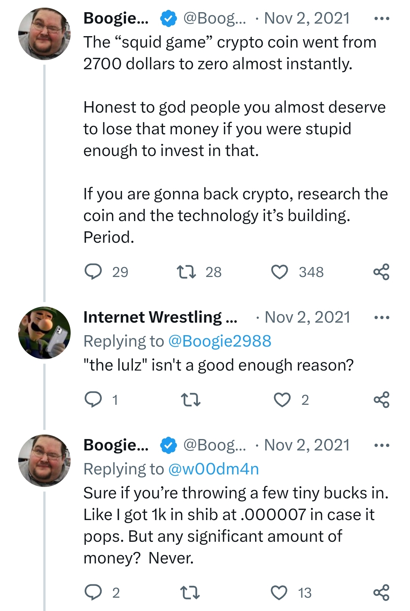Reply to the squid game crypto tweet

click(x=93, y=272)
